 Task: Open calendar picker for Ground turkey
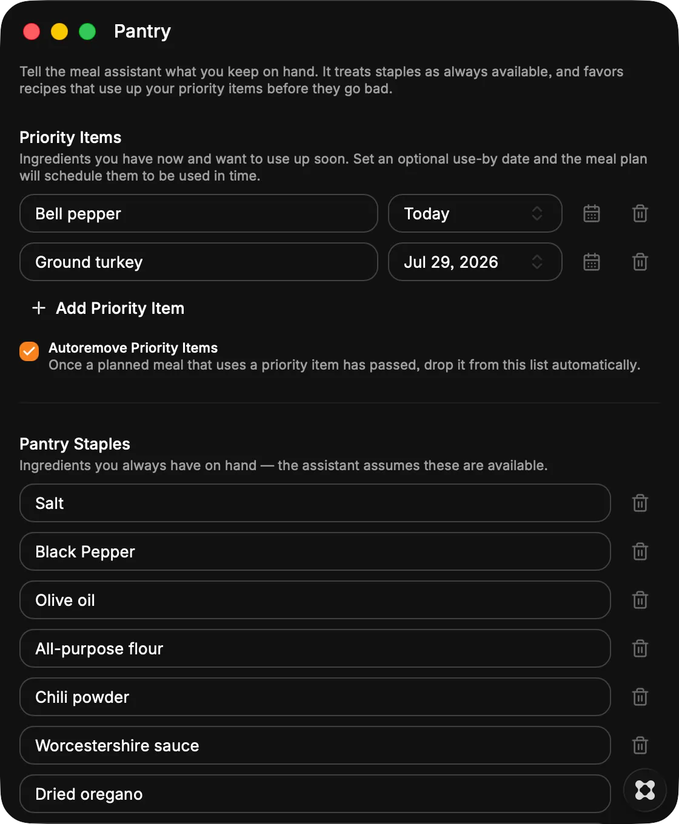(592, 262)
